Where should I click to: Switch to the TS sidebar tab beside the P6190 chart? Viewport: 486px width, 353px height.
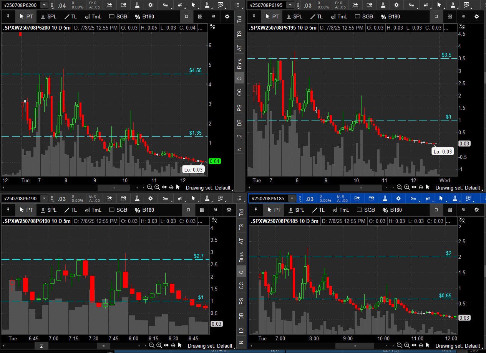(241, 227)
